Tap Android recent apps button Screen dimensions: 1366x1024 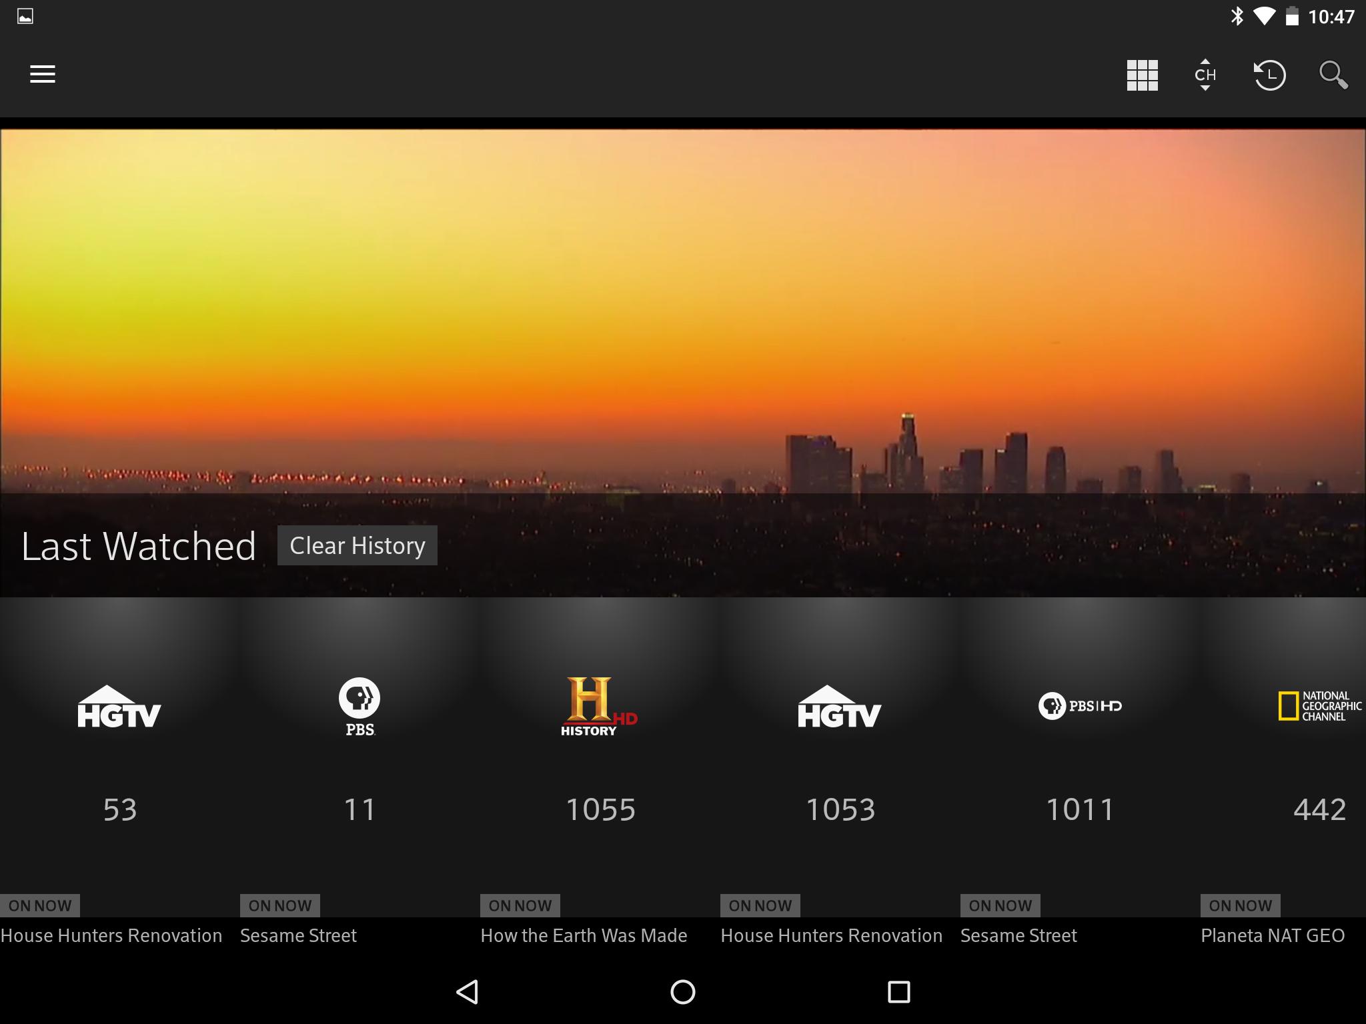pyautogui.click(x=899, y=991)
